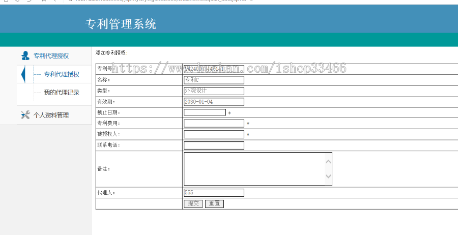This screenshot has width=458, height=235.
Task: Click the 联系电话 label
Action: click(x=108, y=145)
